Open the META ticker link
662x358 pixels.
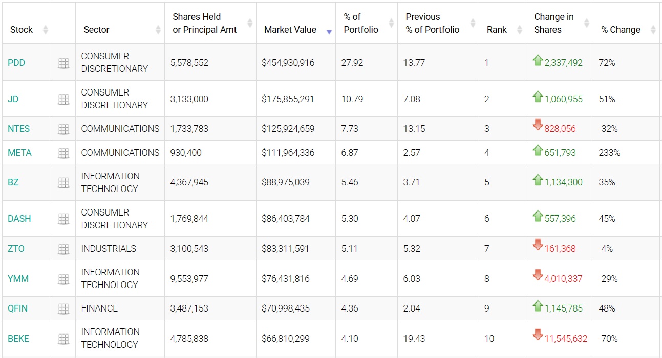point(19,153)
